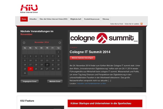Open Kölner Startups und Unternehmer headline
163x109 pixels.
101,103
